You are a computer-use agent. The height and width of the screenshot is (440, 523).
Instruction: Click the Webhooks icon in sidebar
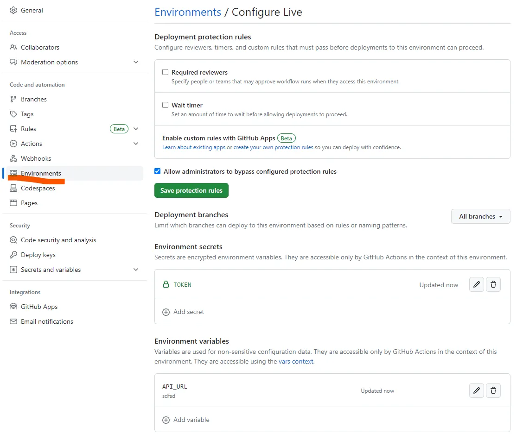(x=13, y=158)
